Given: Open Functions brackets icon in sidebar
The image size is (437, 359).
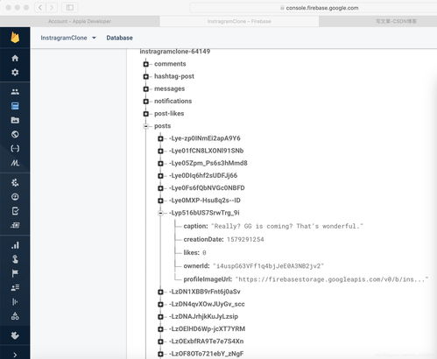Looking at the screenshot, I should tap(15, 149).
